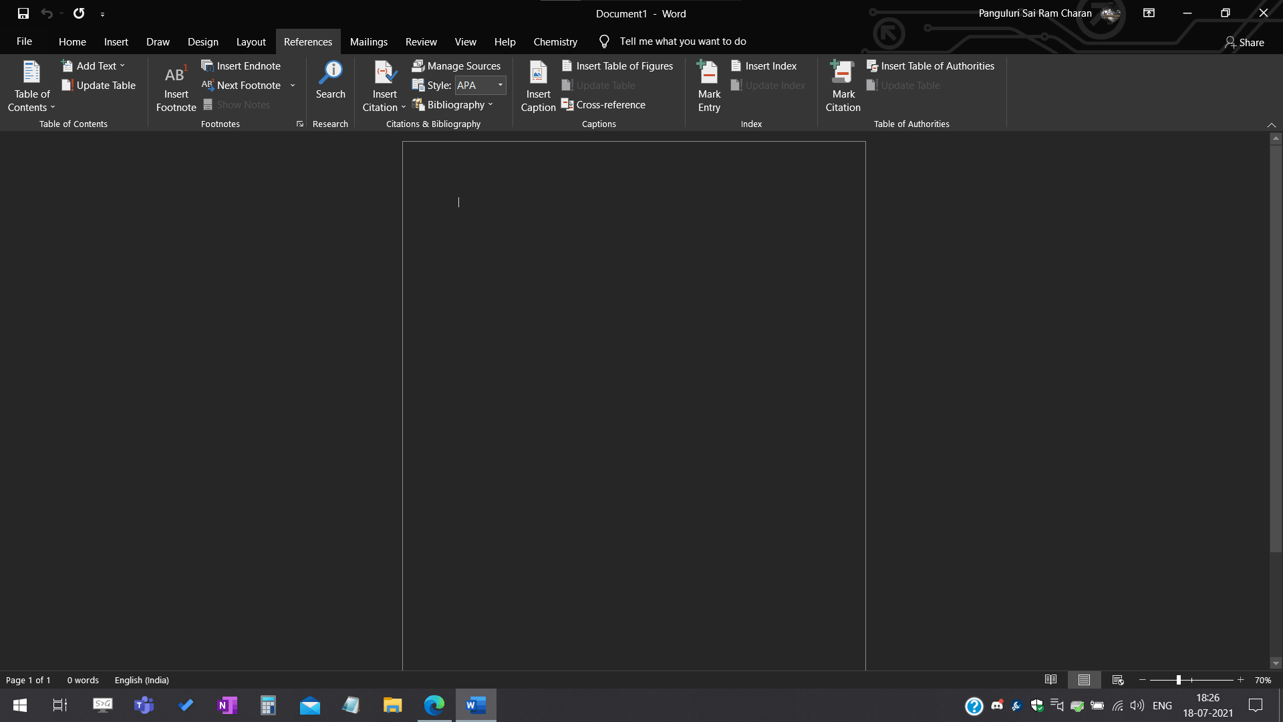Switch to Read Mode view
The height and width of the screenshot is (722, 1283).
(1050, 680)
